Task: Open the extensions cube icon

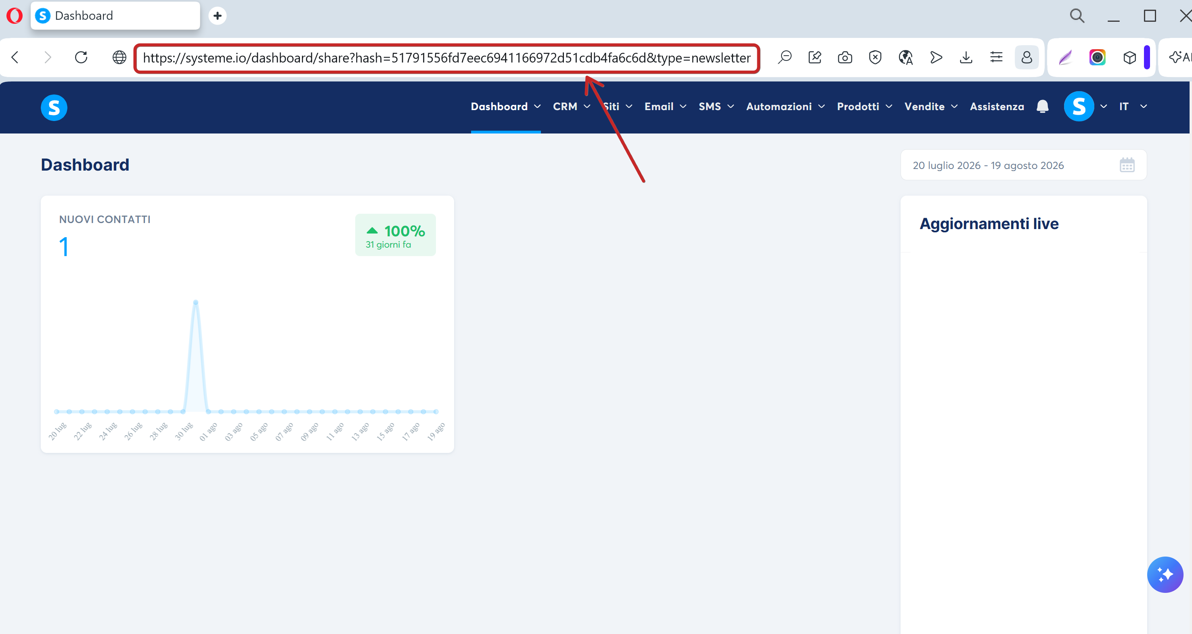Action: coord(1129,57)
